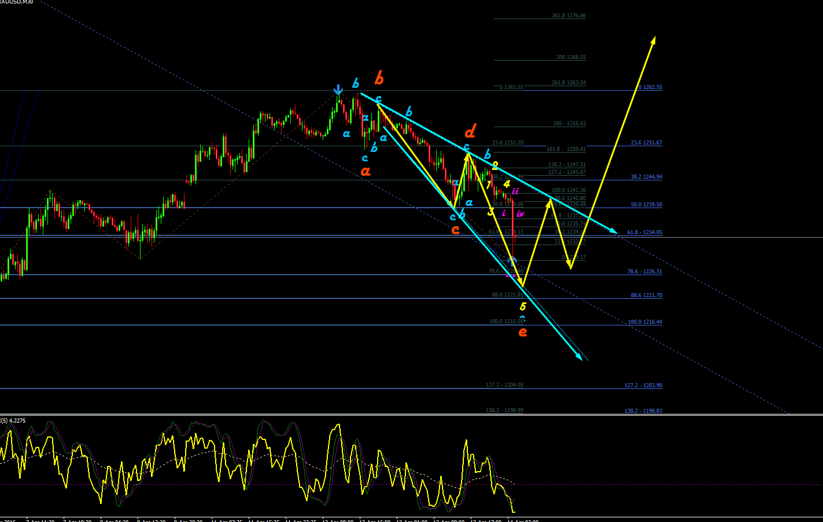Screen dimensions: 823x522
Task: Click the "138.2 - 1247.31" Fibonacci label
Action: tap(567, 165)
